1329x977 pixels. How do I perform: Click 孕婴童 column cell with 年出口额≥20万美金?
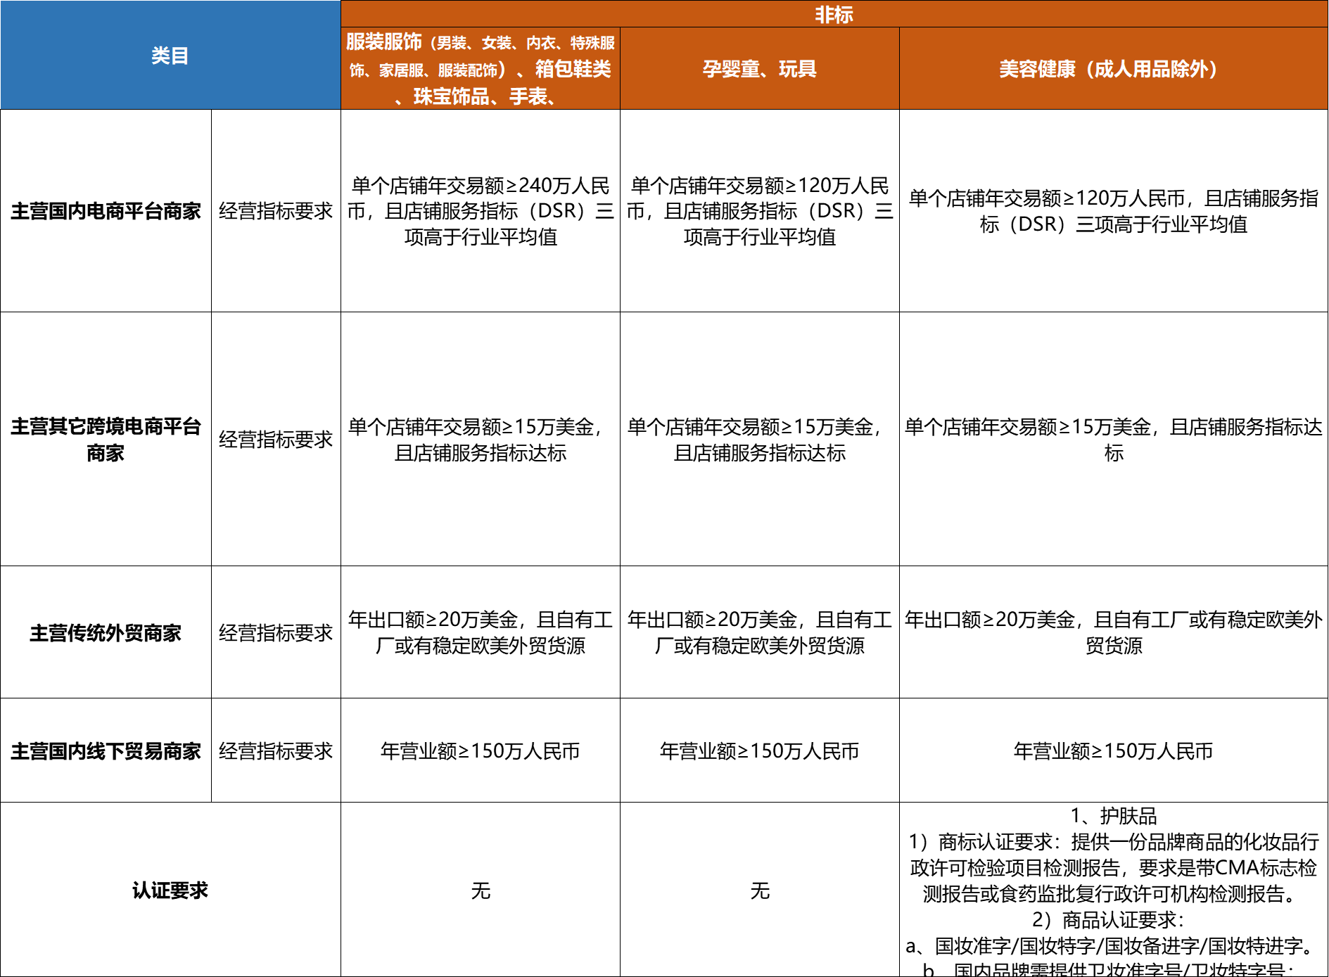(760, 632)
